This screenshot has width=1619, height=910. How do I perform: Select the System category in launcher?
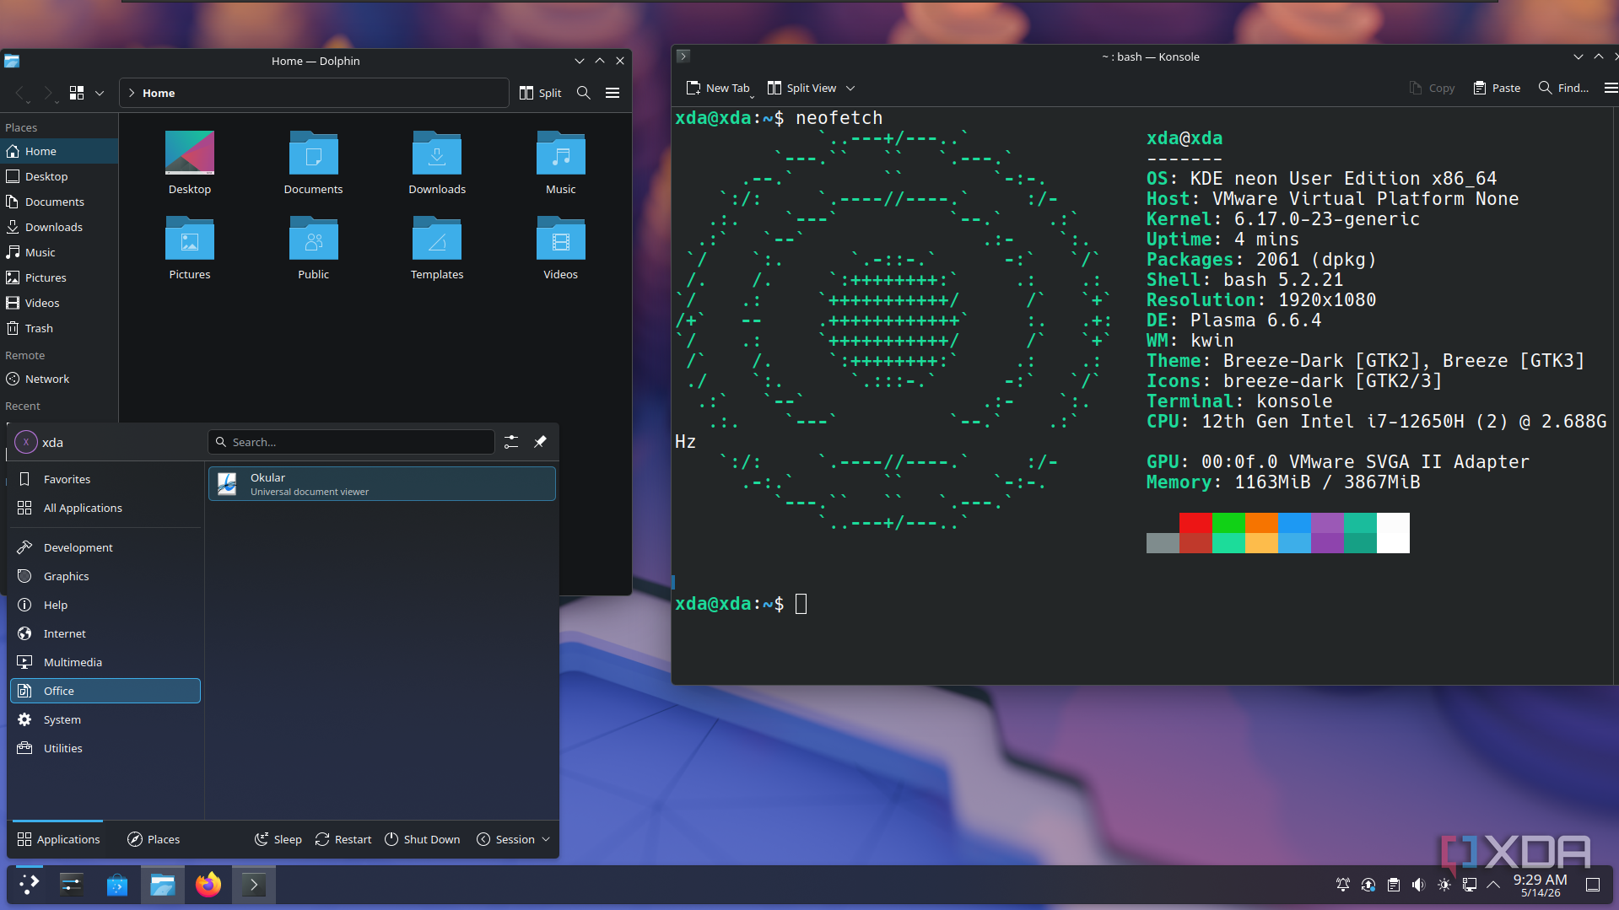(x=105, y=719)
